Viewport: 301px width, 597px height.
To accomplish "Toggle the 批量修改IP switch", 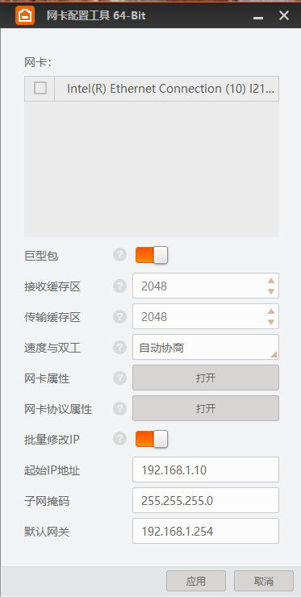I will pos(152,439).
